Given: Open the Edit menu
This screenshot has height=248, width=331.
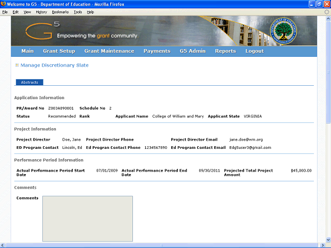Looking at the screenshot, I should click(x=16, y=12).
